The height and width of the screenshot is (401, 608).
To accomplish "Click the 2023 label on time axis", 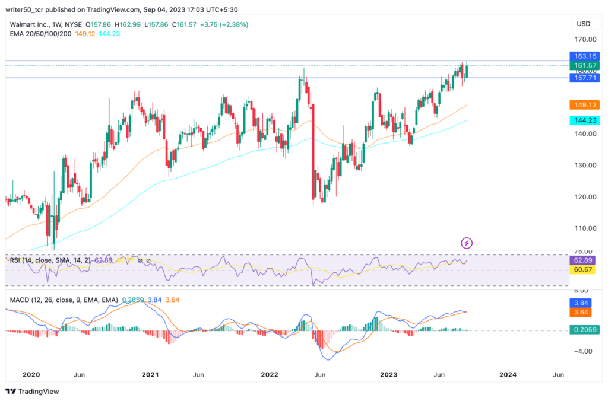I will [x=388, y=375].
